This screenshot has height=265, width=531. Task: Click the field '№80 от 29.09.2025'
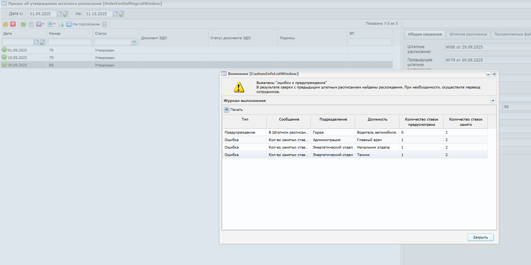pos(487,47)
